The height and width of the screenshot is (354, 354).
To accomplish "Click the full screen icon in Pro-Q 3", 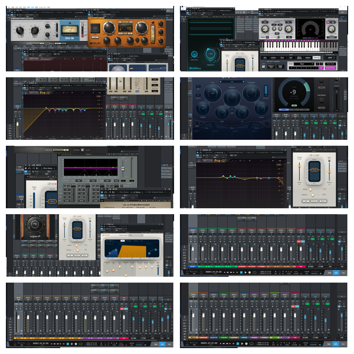I will click(x=285, y=161).
